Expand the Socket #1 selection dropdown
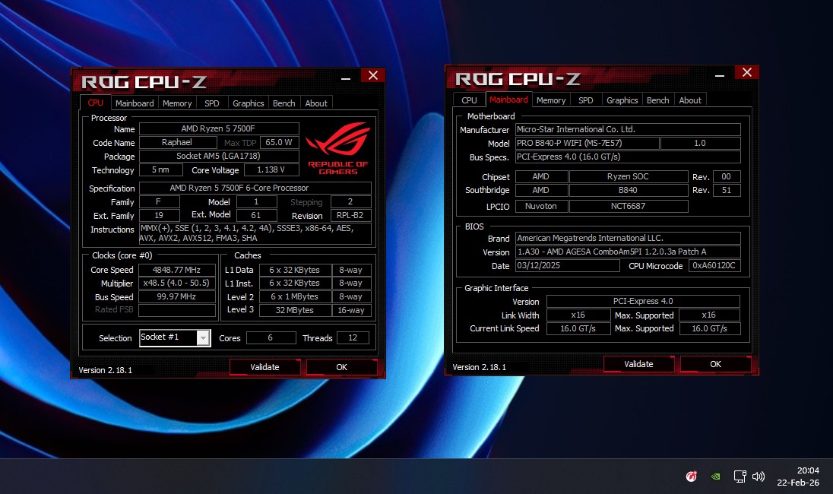Viewport: 833px width, 494px height. [203, 338]
